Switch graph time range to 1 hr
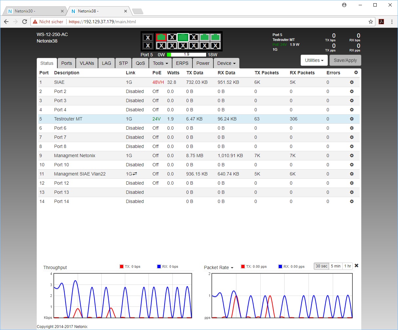This screenshot has height=330, width=398. [348, 266]
